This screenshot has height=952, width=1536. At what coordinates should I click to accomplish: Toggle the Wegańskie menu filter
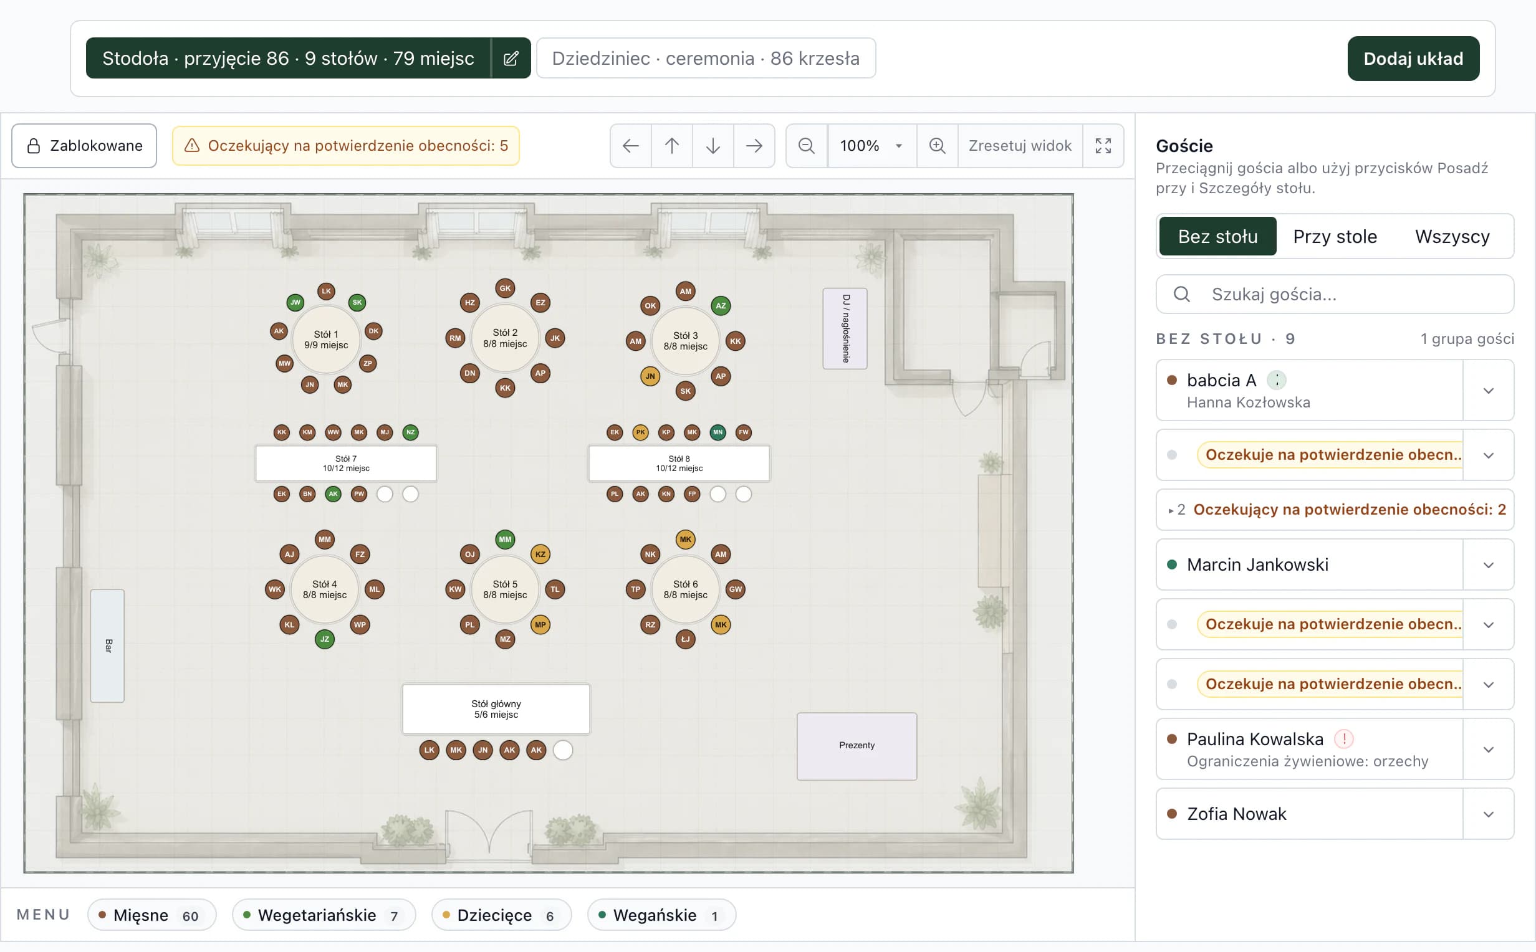661,915
